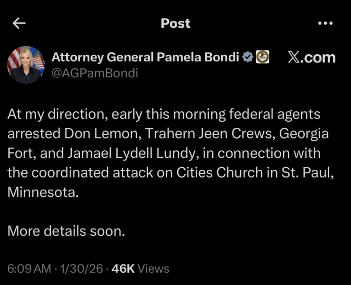This screenshot has width=351, height=285.
Task: Click the 'More details soon.' line
Action: (66, 231)
